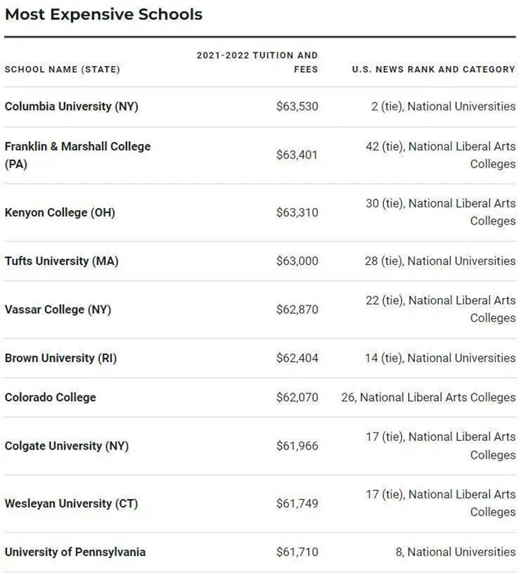Viewport: 525px width, 575px height.
Task: Click Tufts University (MA) school name
Action: pos(61,261)
